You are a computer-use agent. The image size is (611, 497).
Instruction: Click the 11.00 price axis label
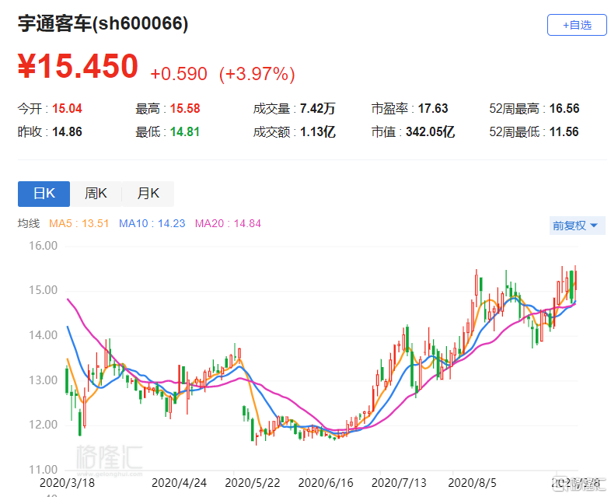coord(43,469)
